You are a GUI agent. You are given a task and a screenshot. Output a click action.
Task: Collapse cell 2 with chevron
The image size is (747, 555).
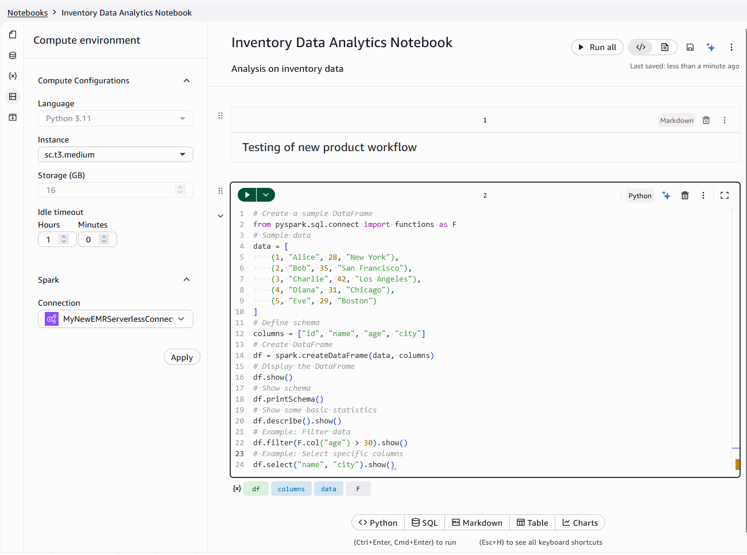tap(220, 216)
